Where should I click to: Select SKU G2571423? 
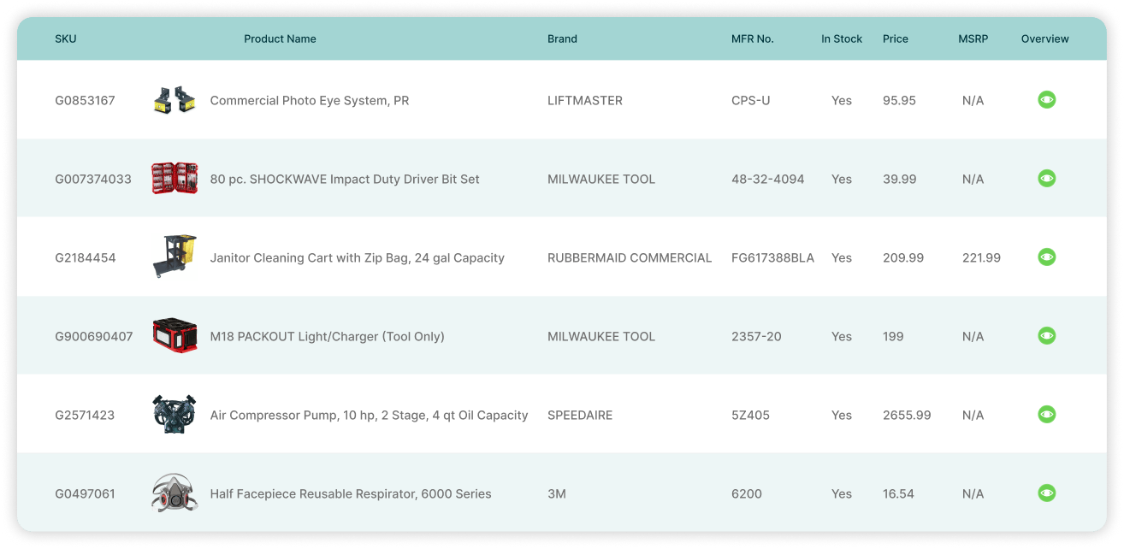[x=85, y=415]
